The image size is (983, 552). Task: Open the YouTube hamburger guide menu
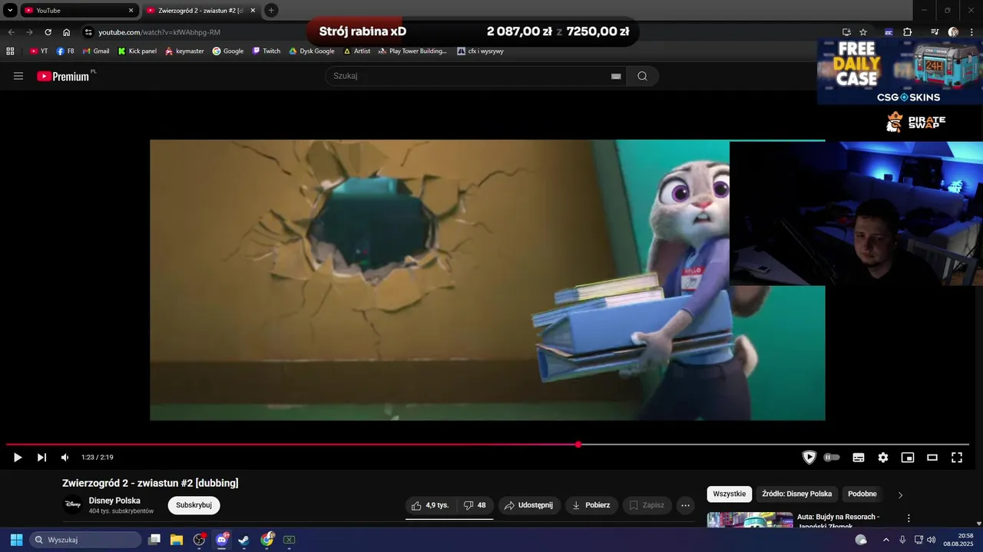(18, 76)
